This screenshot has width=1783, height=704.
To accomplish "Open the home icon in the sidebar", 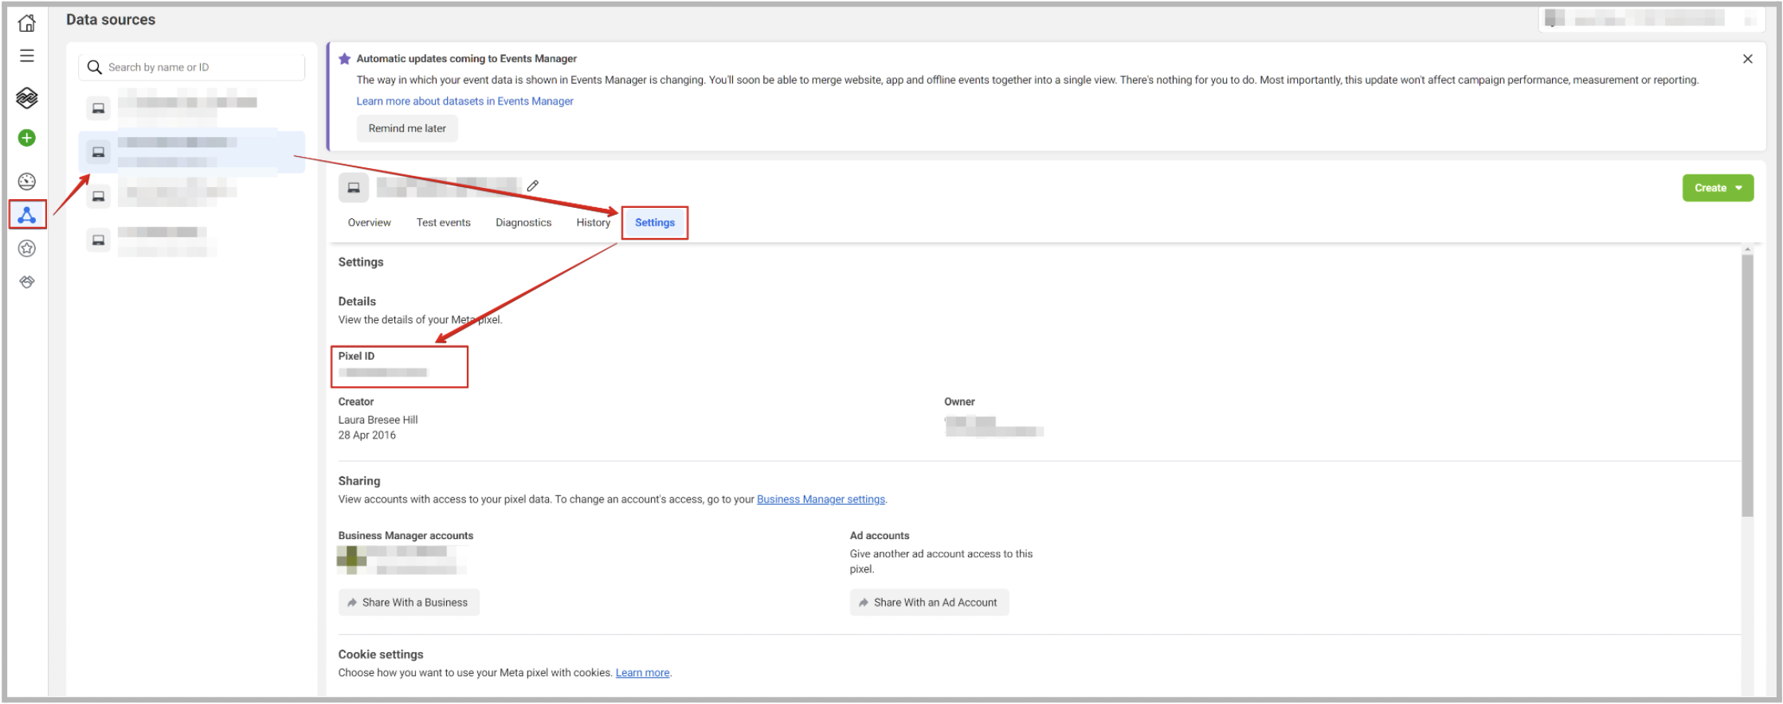I will point(27,23).
